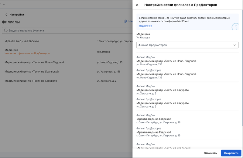Screen dimensions: 243x158
Task: Click the panel's vertical scrollbar
Action: click(x=242, y=68)
